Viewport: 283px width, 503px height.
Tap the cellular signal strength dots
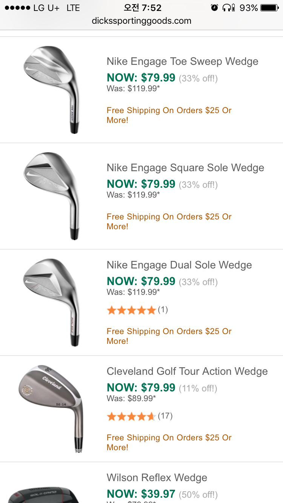pyautogui.click(x=17, y=8)
